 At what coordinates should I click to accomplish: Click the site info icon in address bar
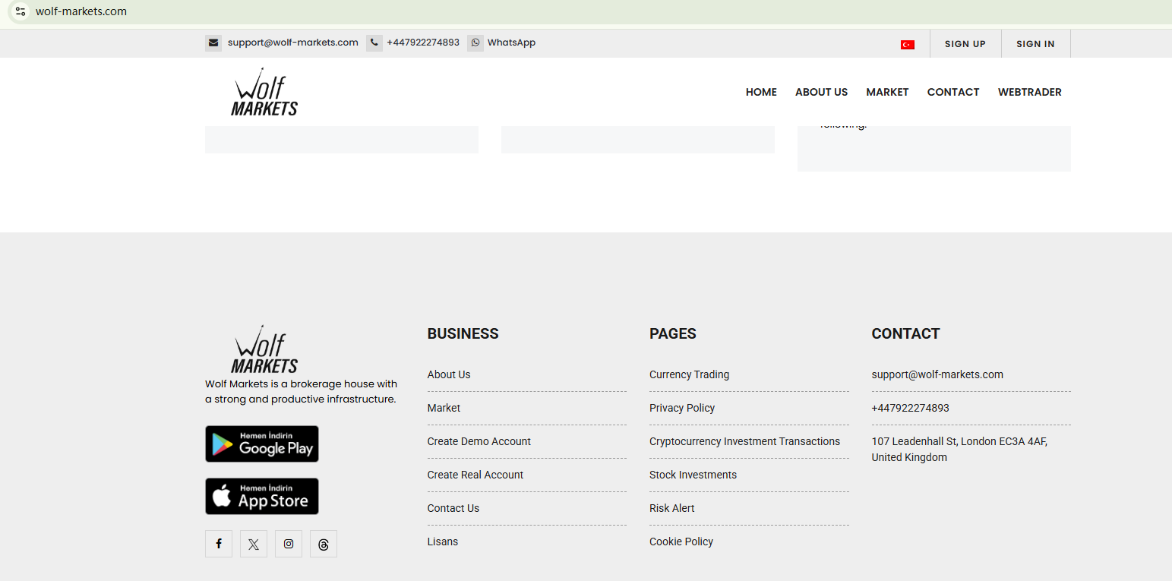21,11
